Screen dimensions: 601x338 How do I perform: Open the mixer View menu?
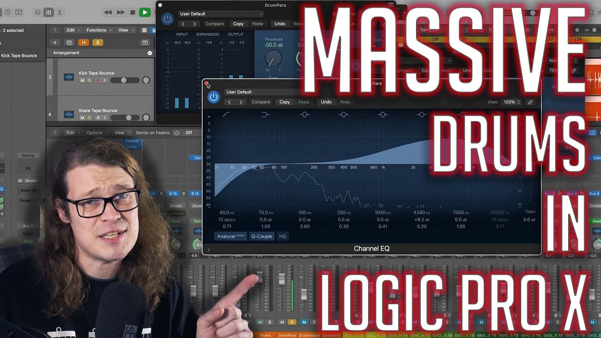(x=122, y=133)
